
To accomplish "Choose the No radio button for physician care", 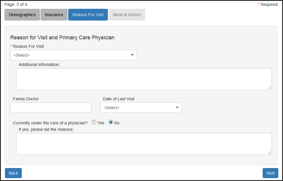I will coord(111,122).
